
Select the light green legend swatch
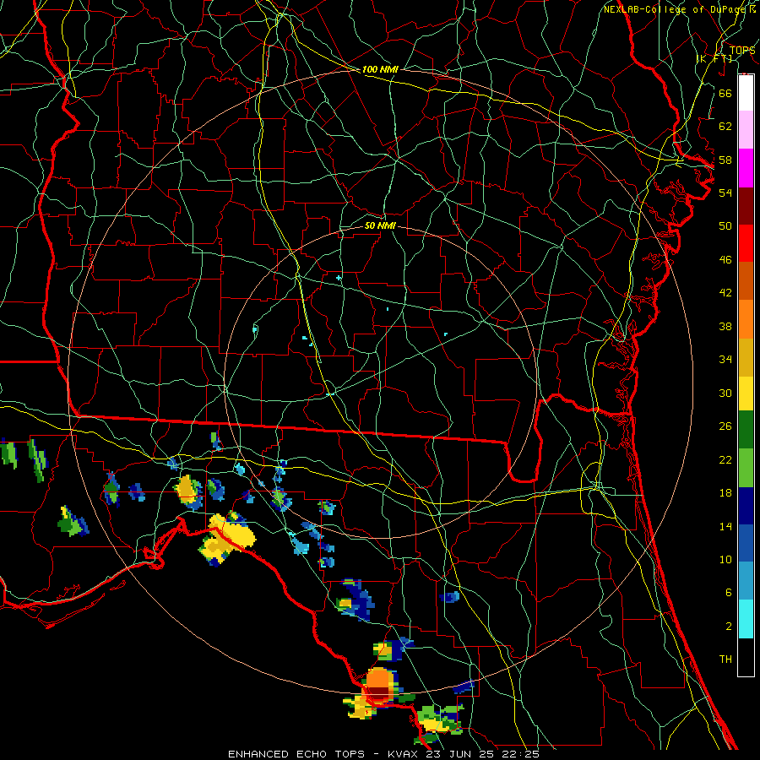coord(746,468)
